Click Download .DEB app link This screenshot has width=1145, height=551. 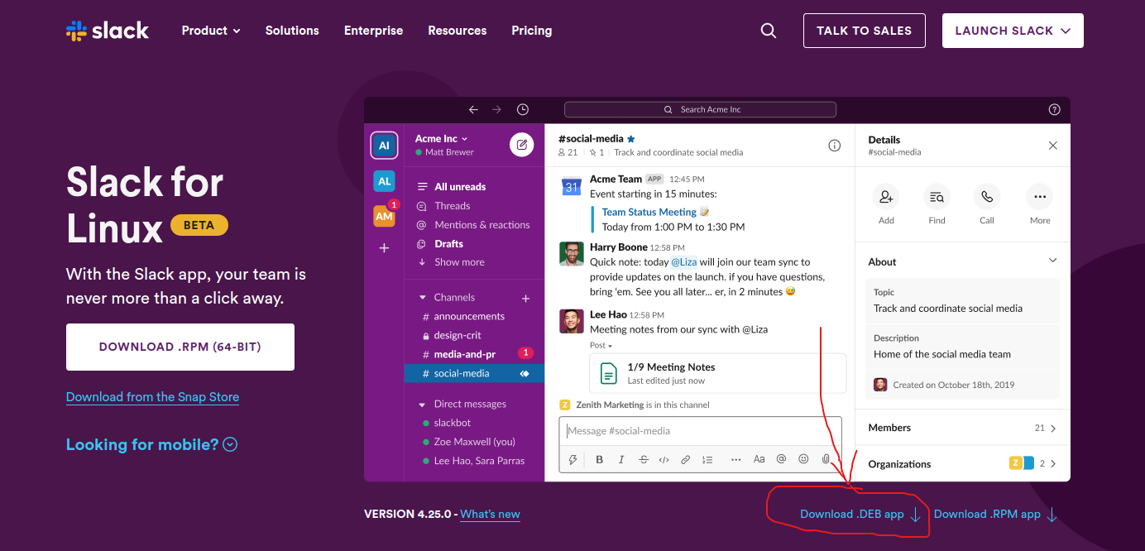point(860,514)
